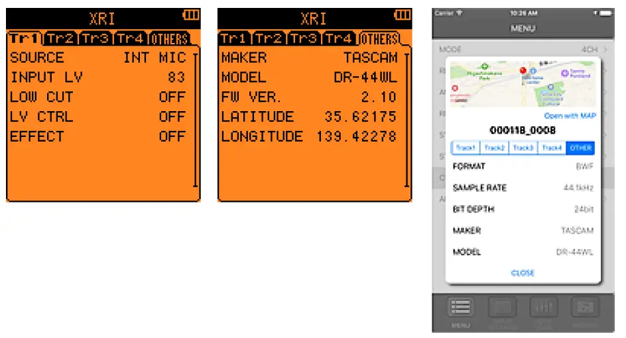Click battery icon on MAKER XRI screen
Screen dimensions: 626x338
[402, 15]
